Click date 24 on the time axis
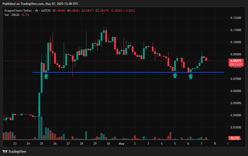Viewport: 248px width, 156px height. 28,144
